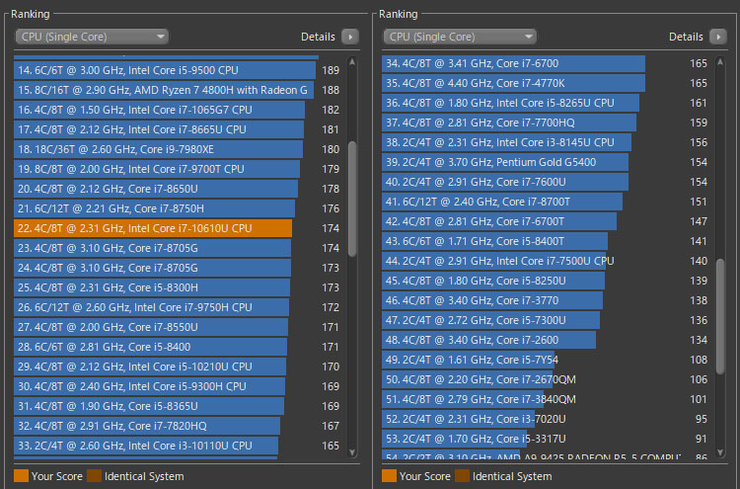Click the right panel Details arrow button
This screenshot has height=489, width=740.
718,37
